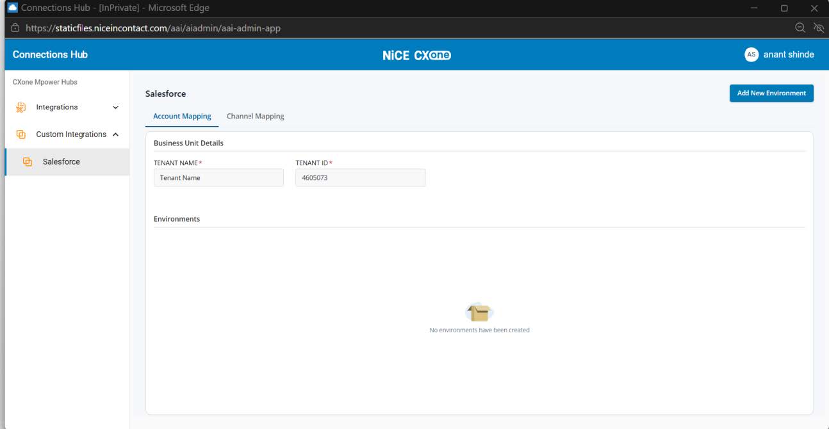The height and width of the screenshot is (429, 829).
Task: Click the NICE CXone logo
Action: (x=416, y=55)
